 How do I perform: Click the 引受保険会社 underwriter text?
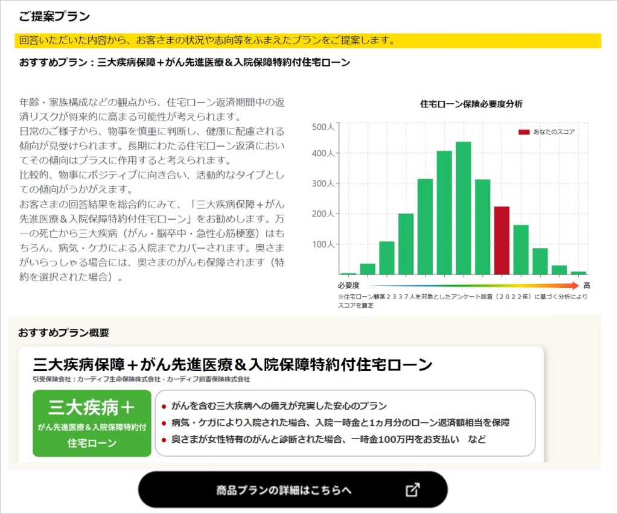pos(141,379)
